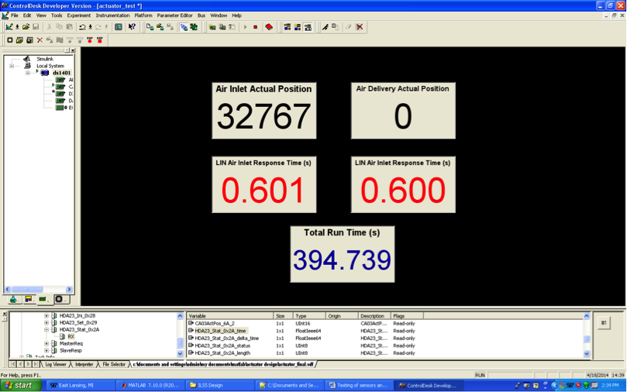Click the red-circle REP record icon
Screen dimensions: 627x392
pos(90,40)
